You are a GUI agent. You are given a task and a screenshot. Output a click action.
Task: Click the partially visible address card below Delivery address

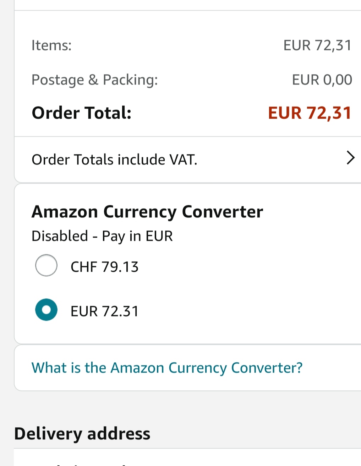point(187,458)
